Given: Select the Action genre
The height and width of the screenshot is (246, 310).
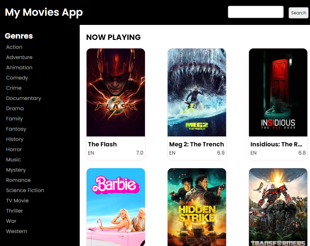Looking at the screenshot, I should (x=14, y=47).
